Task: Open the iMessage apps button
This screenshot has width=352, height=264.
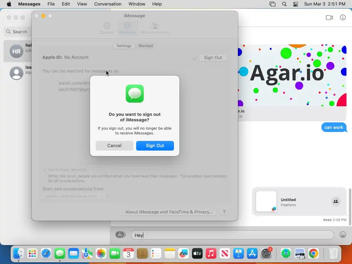Action: coord(120,235)
